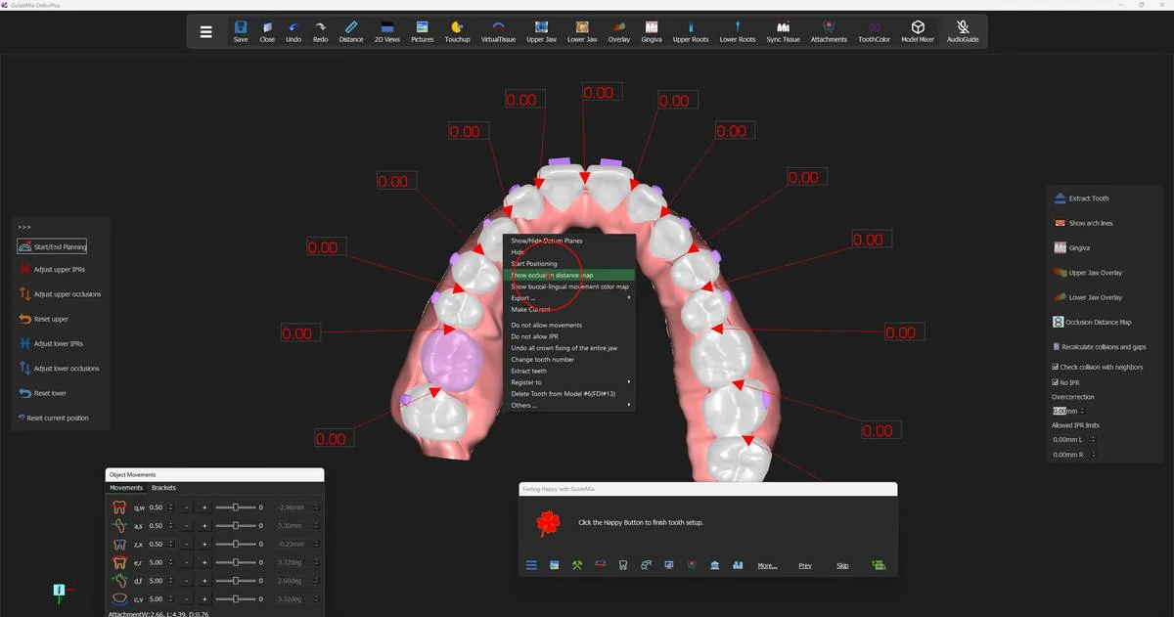The width and height of the screenshot is (1174, 617).
Task: Choose Change tooth number from context menu
Action: pos(569,359)
